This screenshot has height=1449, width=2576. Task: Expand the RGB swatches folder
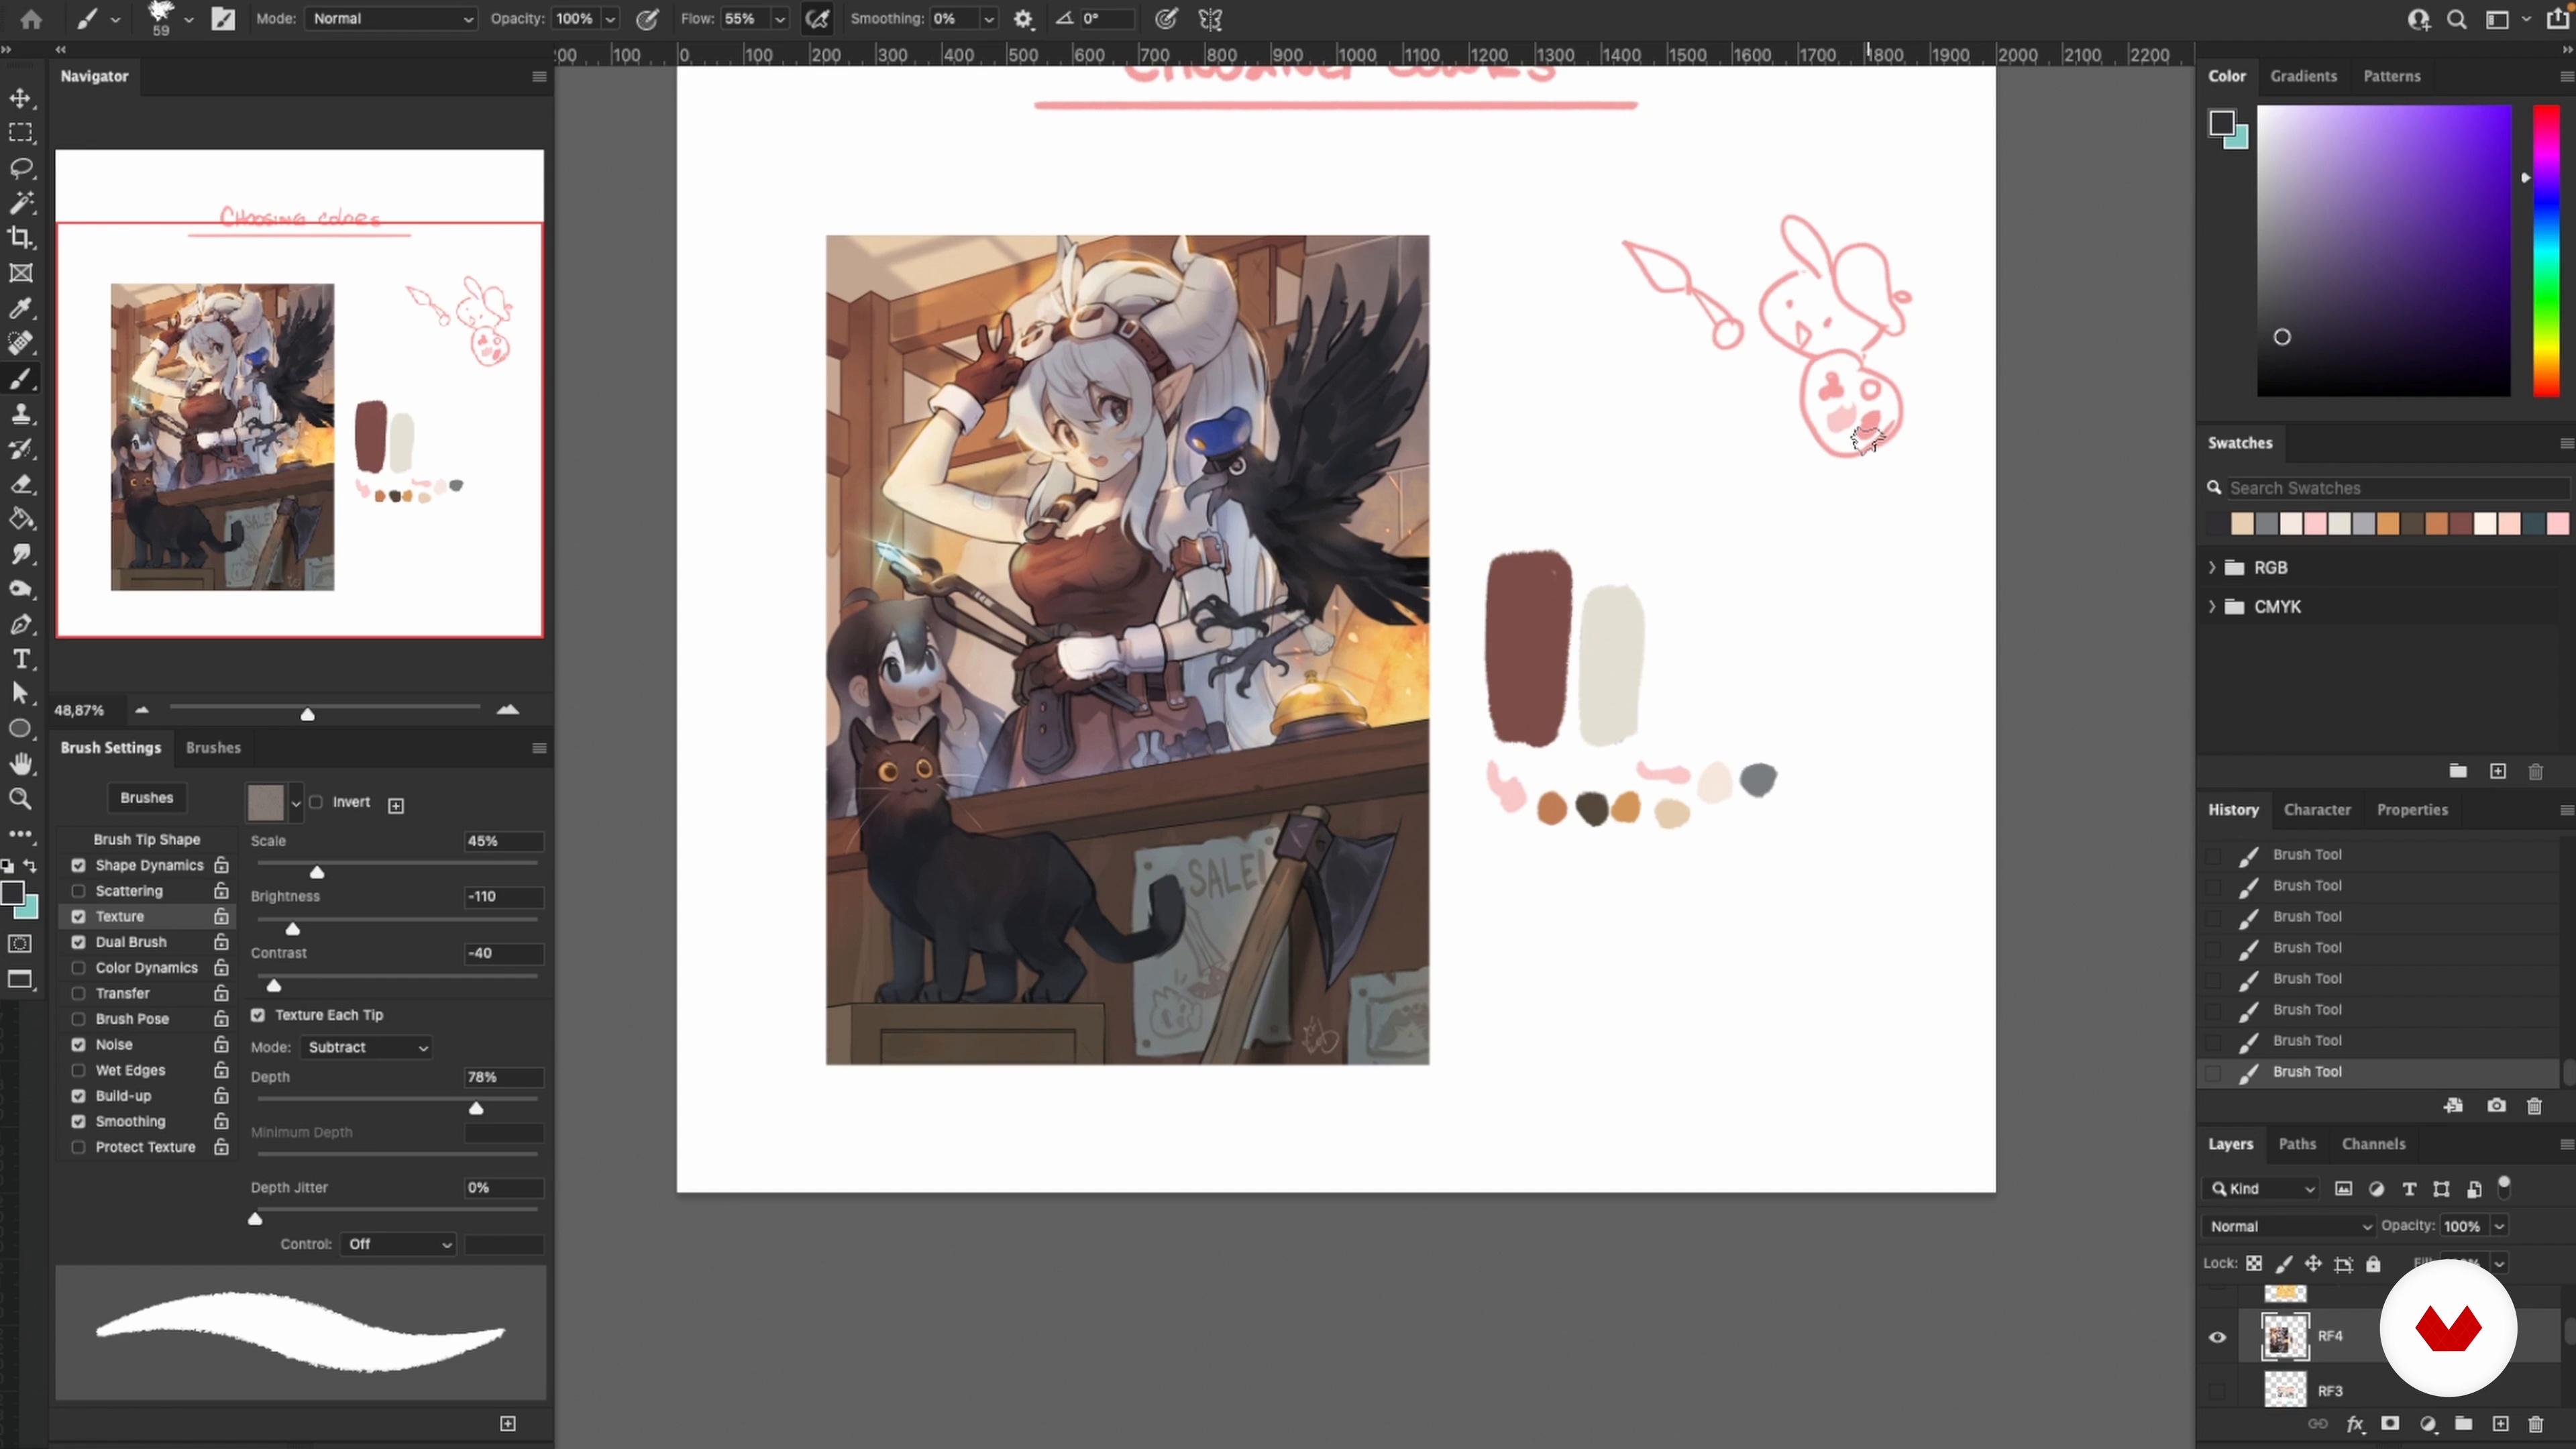[2212, 568]
